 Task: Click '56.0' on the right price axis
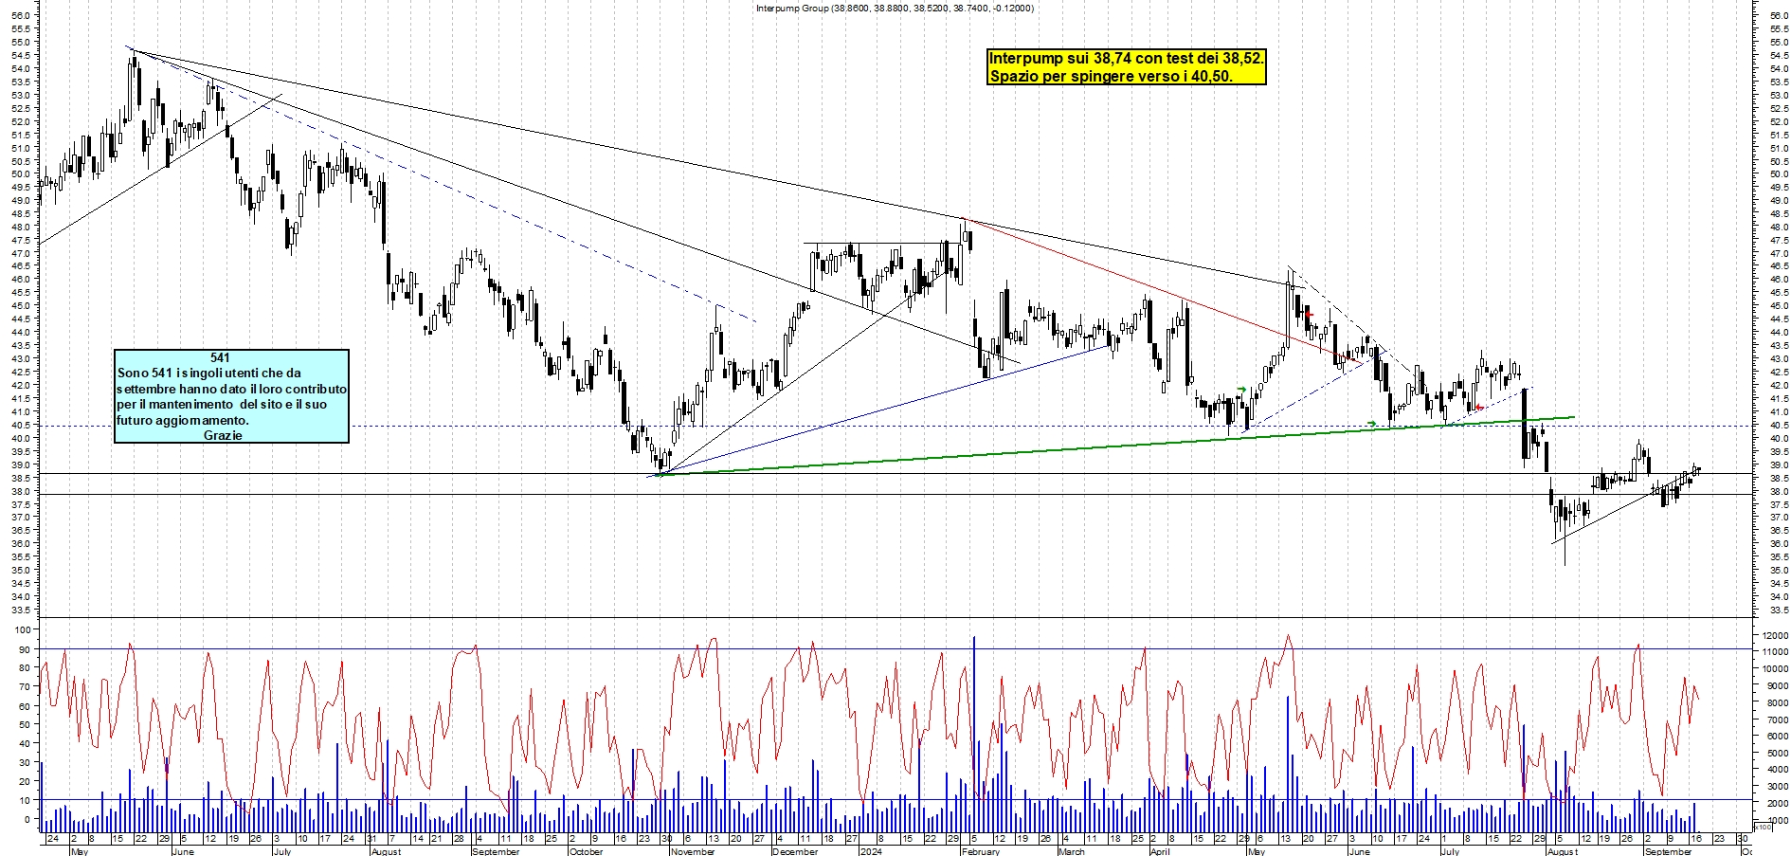click(1779, 15)
